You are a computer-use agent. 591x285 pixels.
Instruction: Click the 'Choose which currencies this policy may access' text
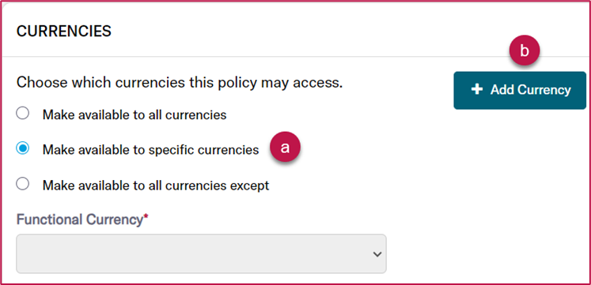(180, 83)
